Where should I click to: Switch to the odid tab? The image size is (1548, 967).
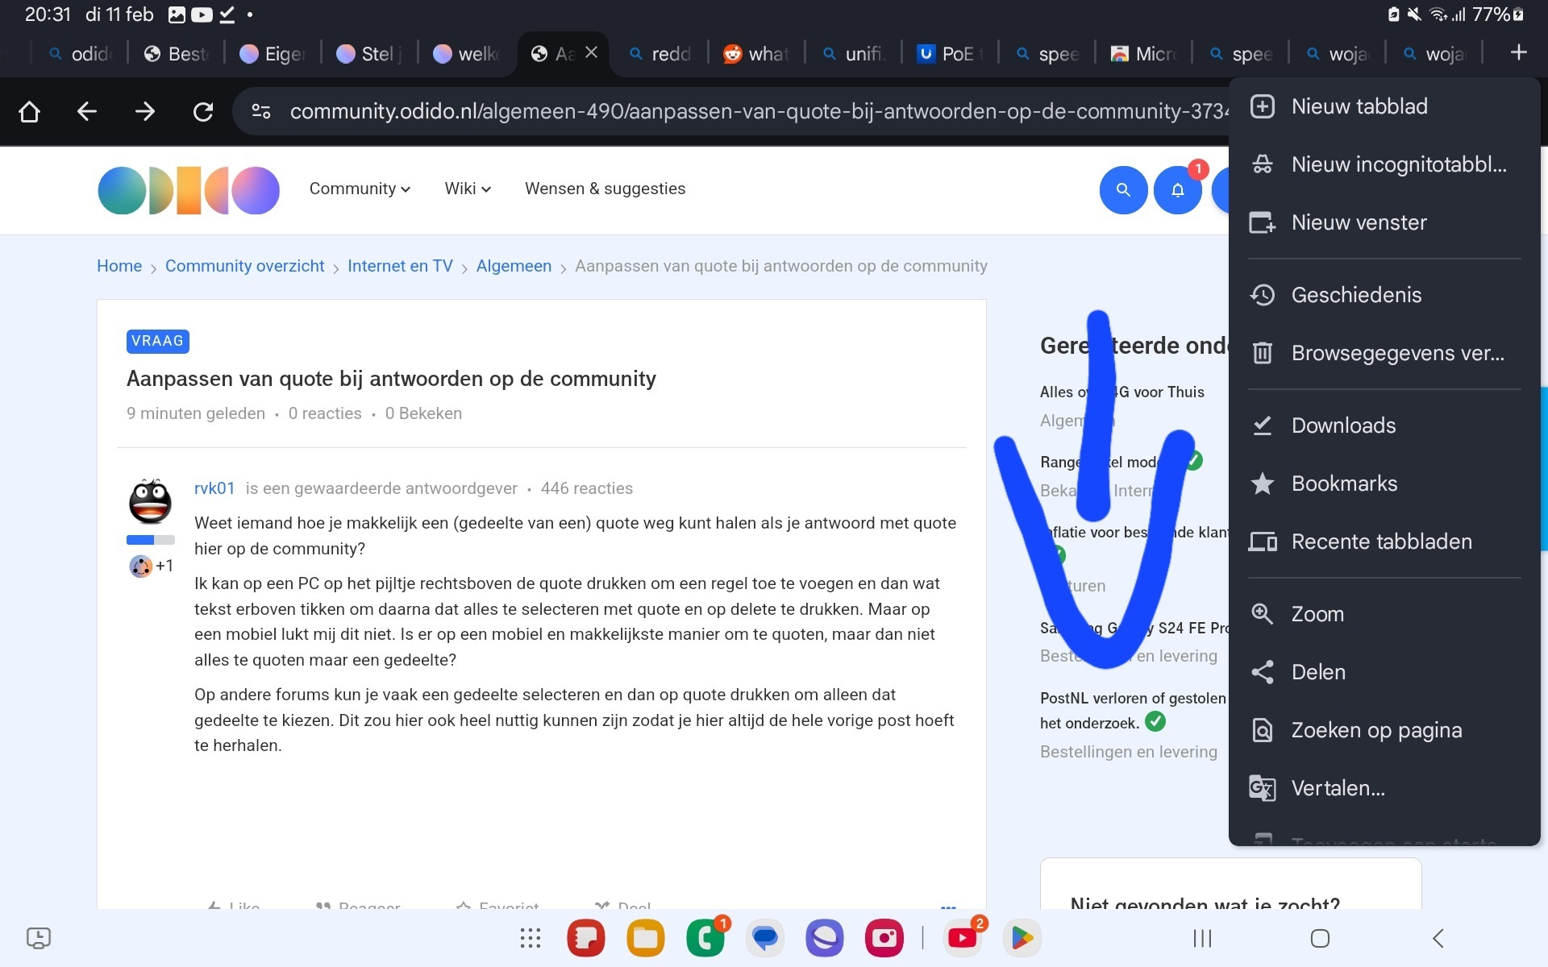click(x=79, y=54)
